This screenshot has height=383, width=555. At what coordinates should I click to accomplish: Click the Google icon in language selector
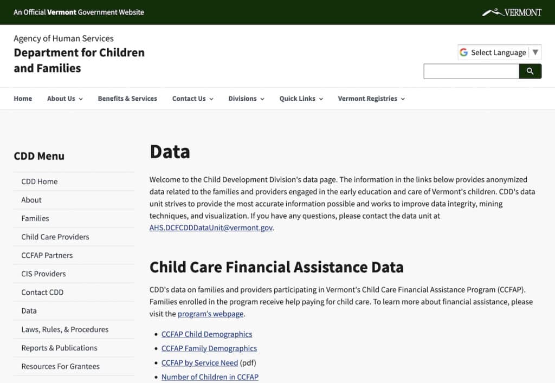coord(464,53)
